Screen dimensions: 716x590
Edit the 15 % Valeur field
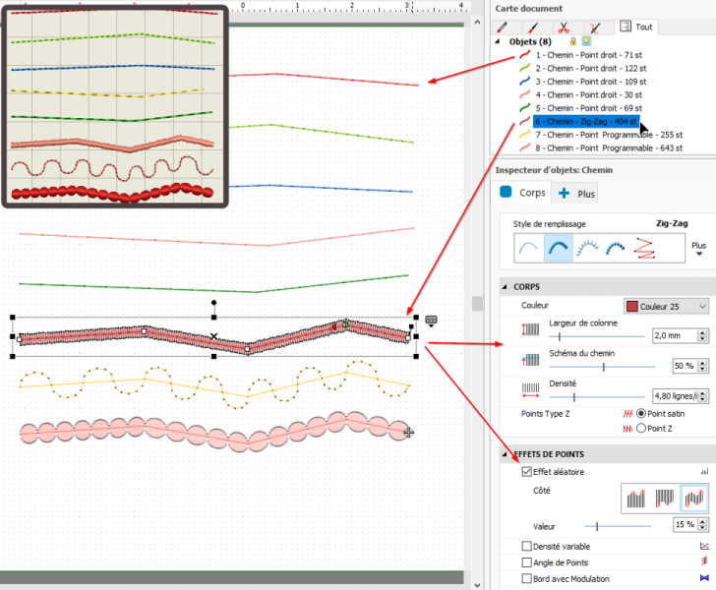click(685, 524)
